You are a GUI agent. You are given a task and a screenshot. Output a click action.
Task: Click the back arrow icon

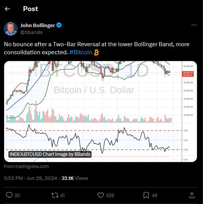coord(7,9)
